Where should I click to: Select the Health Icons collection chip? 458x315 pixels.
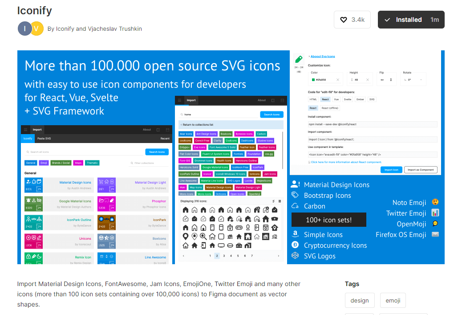pos(224,160)
